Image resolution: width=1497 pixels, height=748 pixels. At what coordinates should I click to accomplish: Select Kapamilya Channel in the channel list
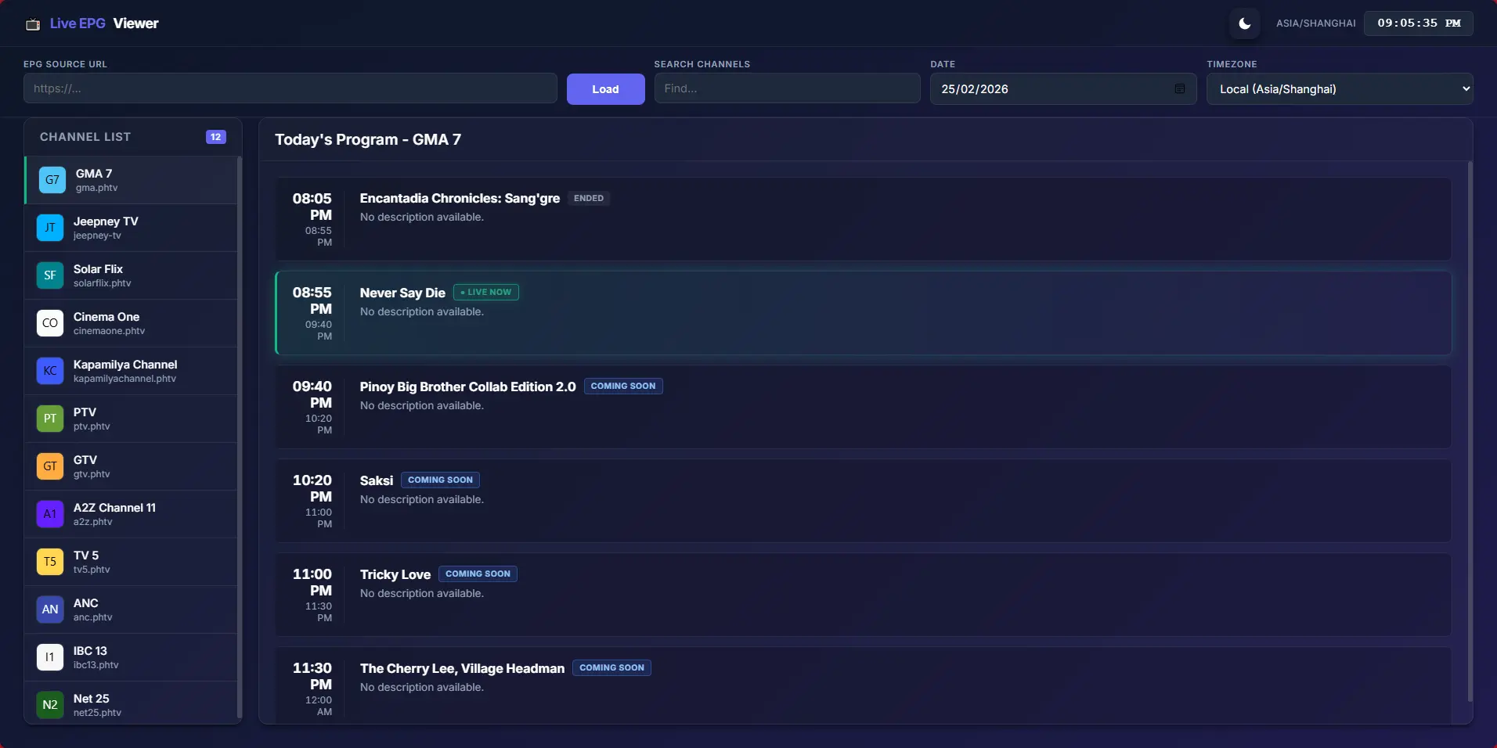click(x=132, y=371)
